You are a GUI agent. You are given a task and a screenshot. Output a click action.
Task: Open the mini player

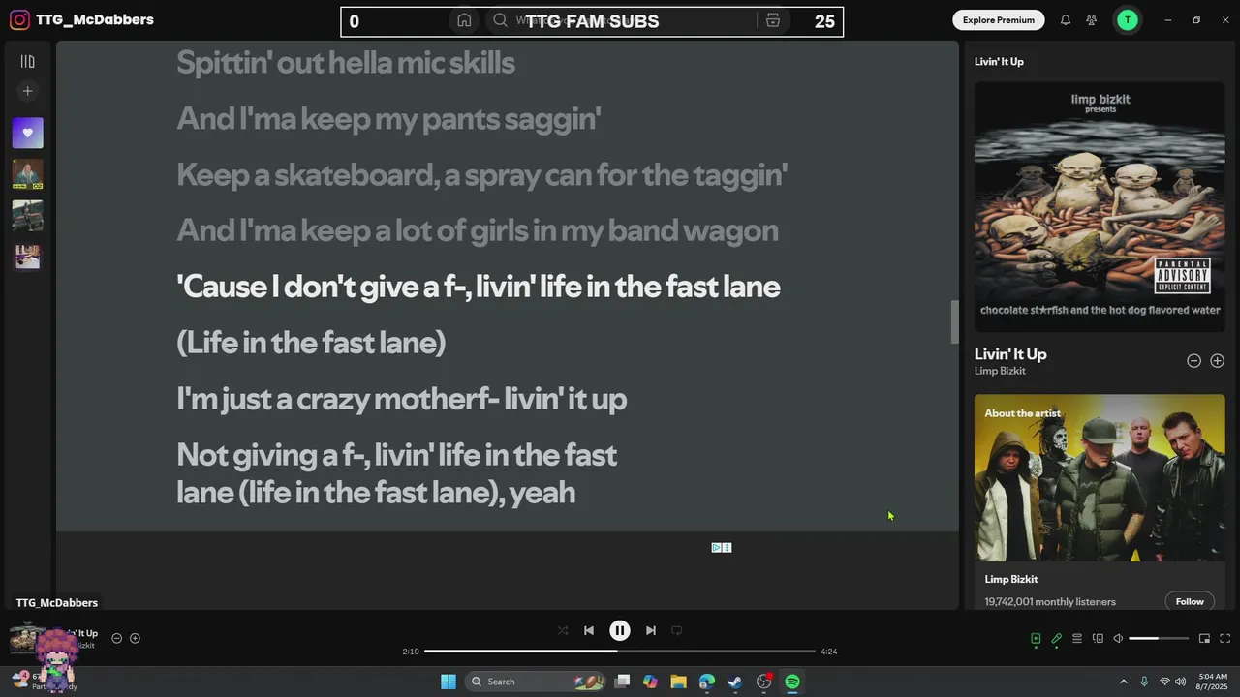click(1204, 638)
